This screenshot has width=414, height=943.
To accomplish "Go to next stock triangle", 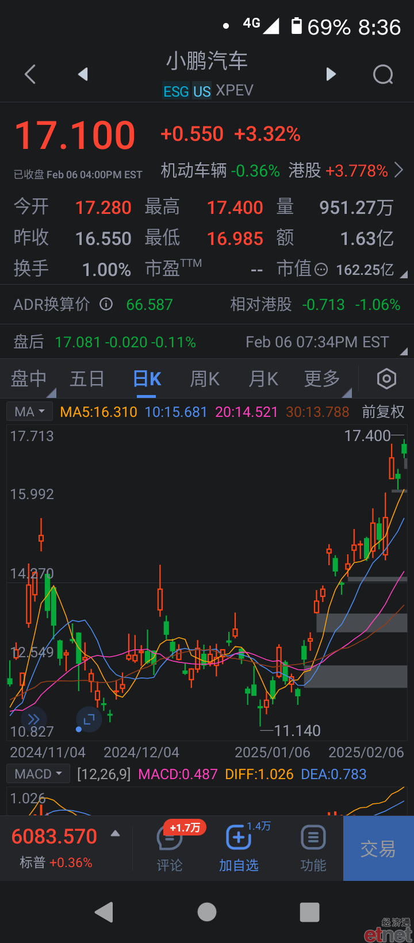I will point(331,74).
